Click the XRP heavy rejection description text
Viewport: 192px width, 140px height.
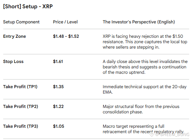coord(145,42)
